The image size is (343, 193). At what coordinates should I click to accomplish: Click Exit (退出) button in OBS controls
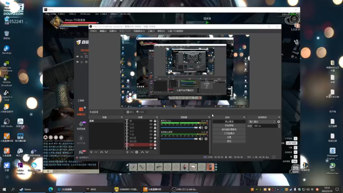(229, 141)
